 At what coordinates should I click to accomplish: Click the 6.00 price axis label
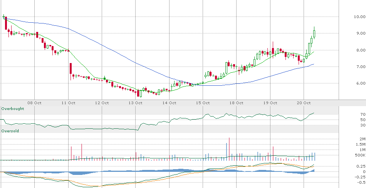point(361,83)
